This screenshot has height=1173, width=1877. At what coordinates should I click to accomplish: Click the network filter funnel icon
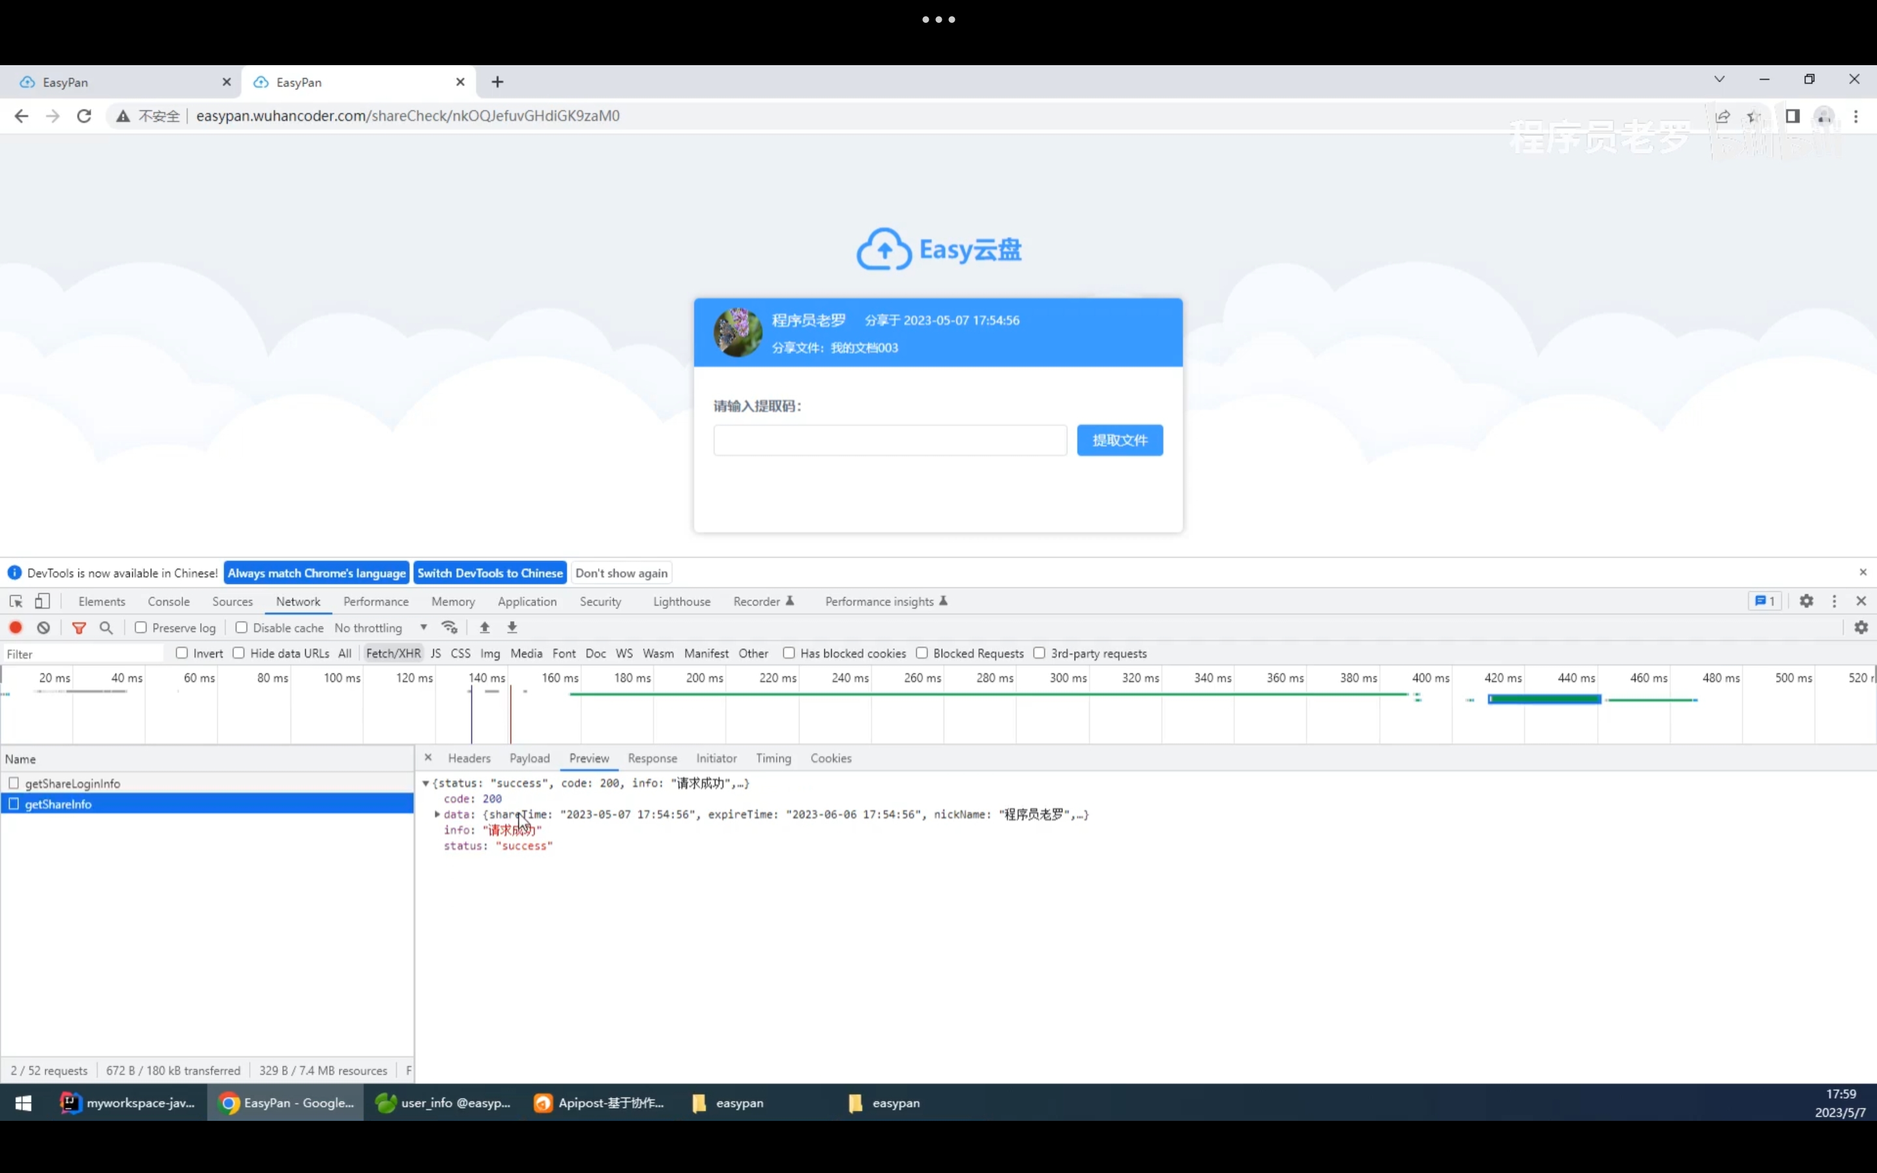point(78,628)
